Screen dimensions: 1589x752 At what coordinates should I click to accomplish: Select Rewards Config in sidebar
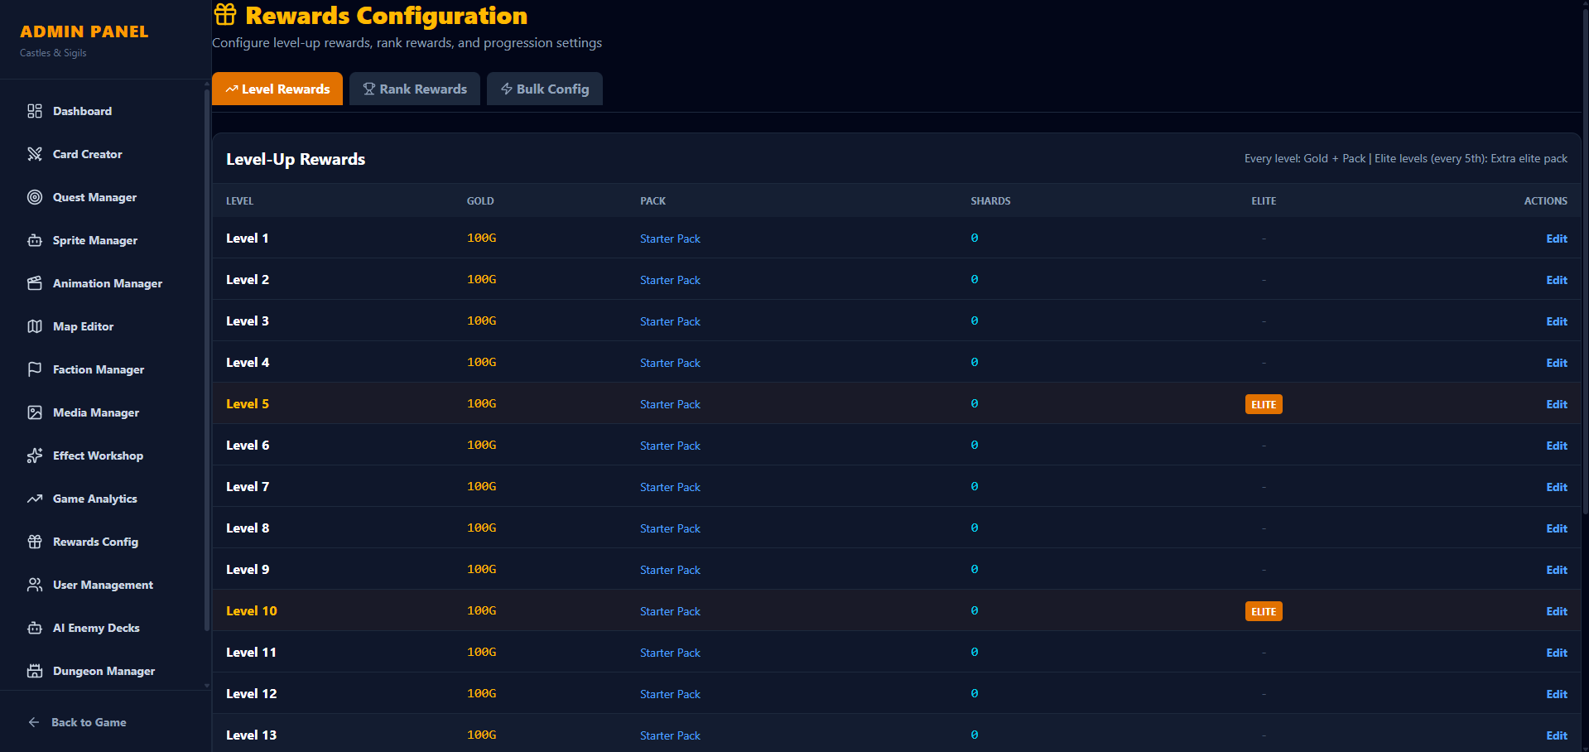[103, 542]
